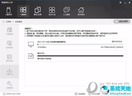Click the version V icon in status bar

pos(4,94)
